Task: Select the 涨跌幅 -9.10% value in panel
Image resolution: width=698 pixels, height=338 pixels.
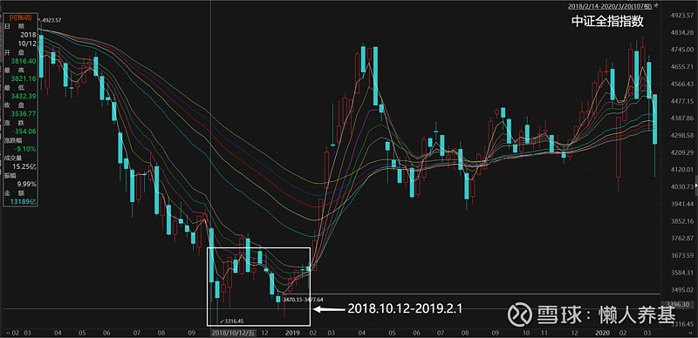Action: 25,149
